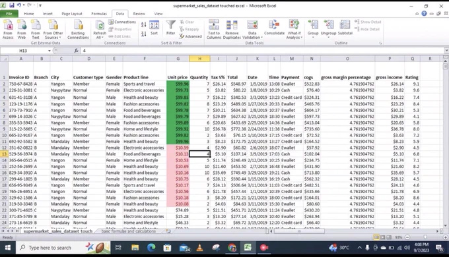The height and width of the screenshot is (257, 449).
Task: Select cell with Invoice ID 750-67-8428
Action: 20,84
